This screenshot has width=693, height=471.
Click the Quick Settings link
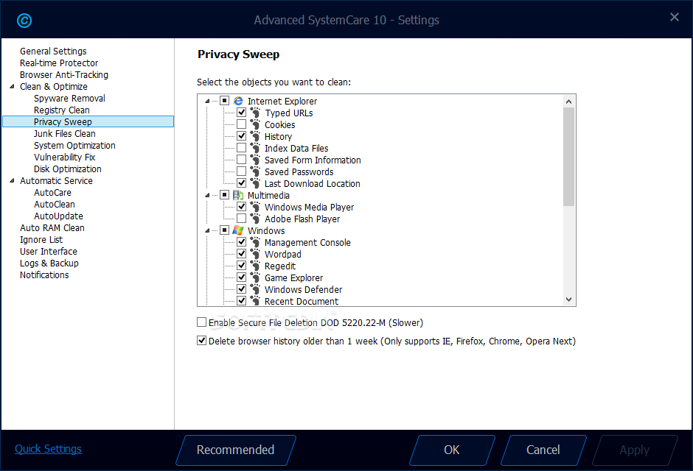click(48, 448)
